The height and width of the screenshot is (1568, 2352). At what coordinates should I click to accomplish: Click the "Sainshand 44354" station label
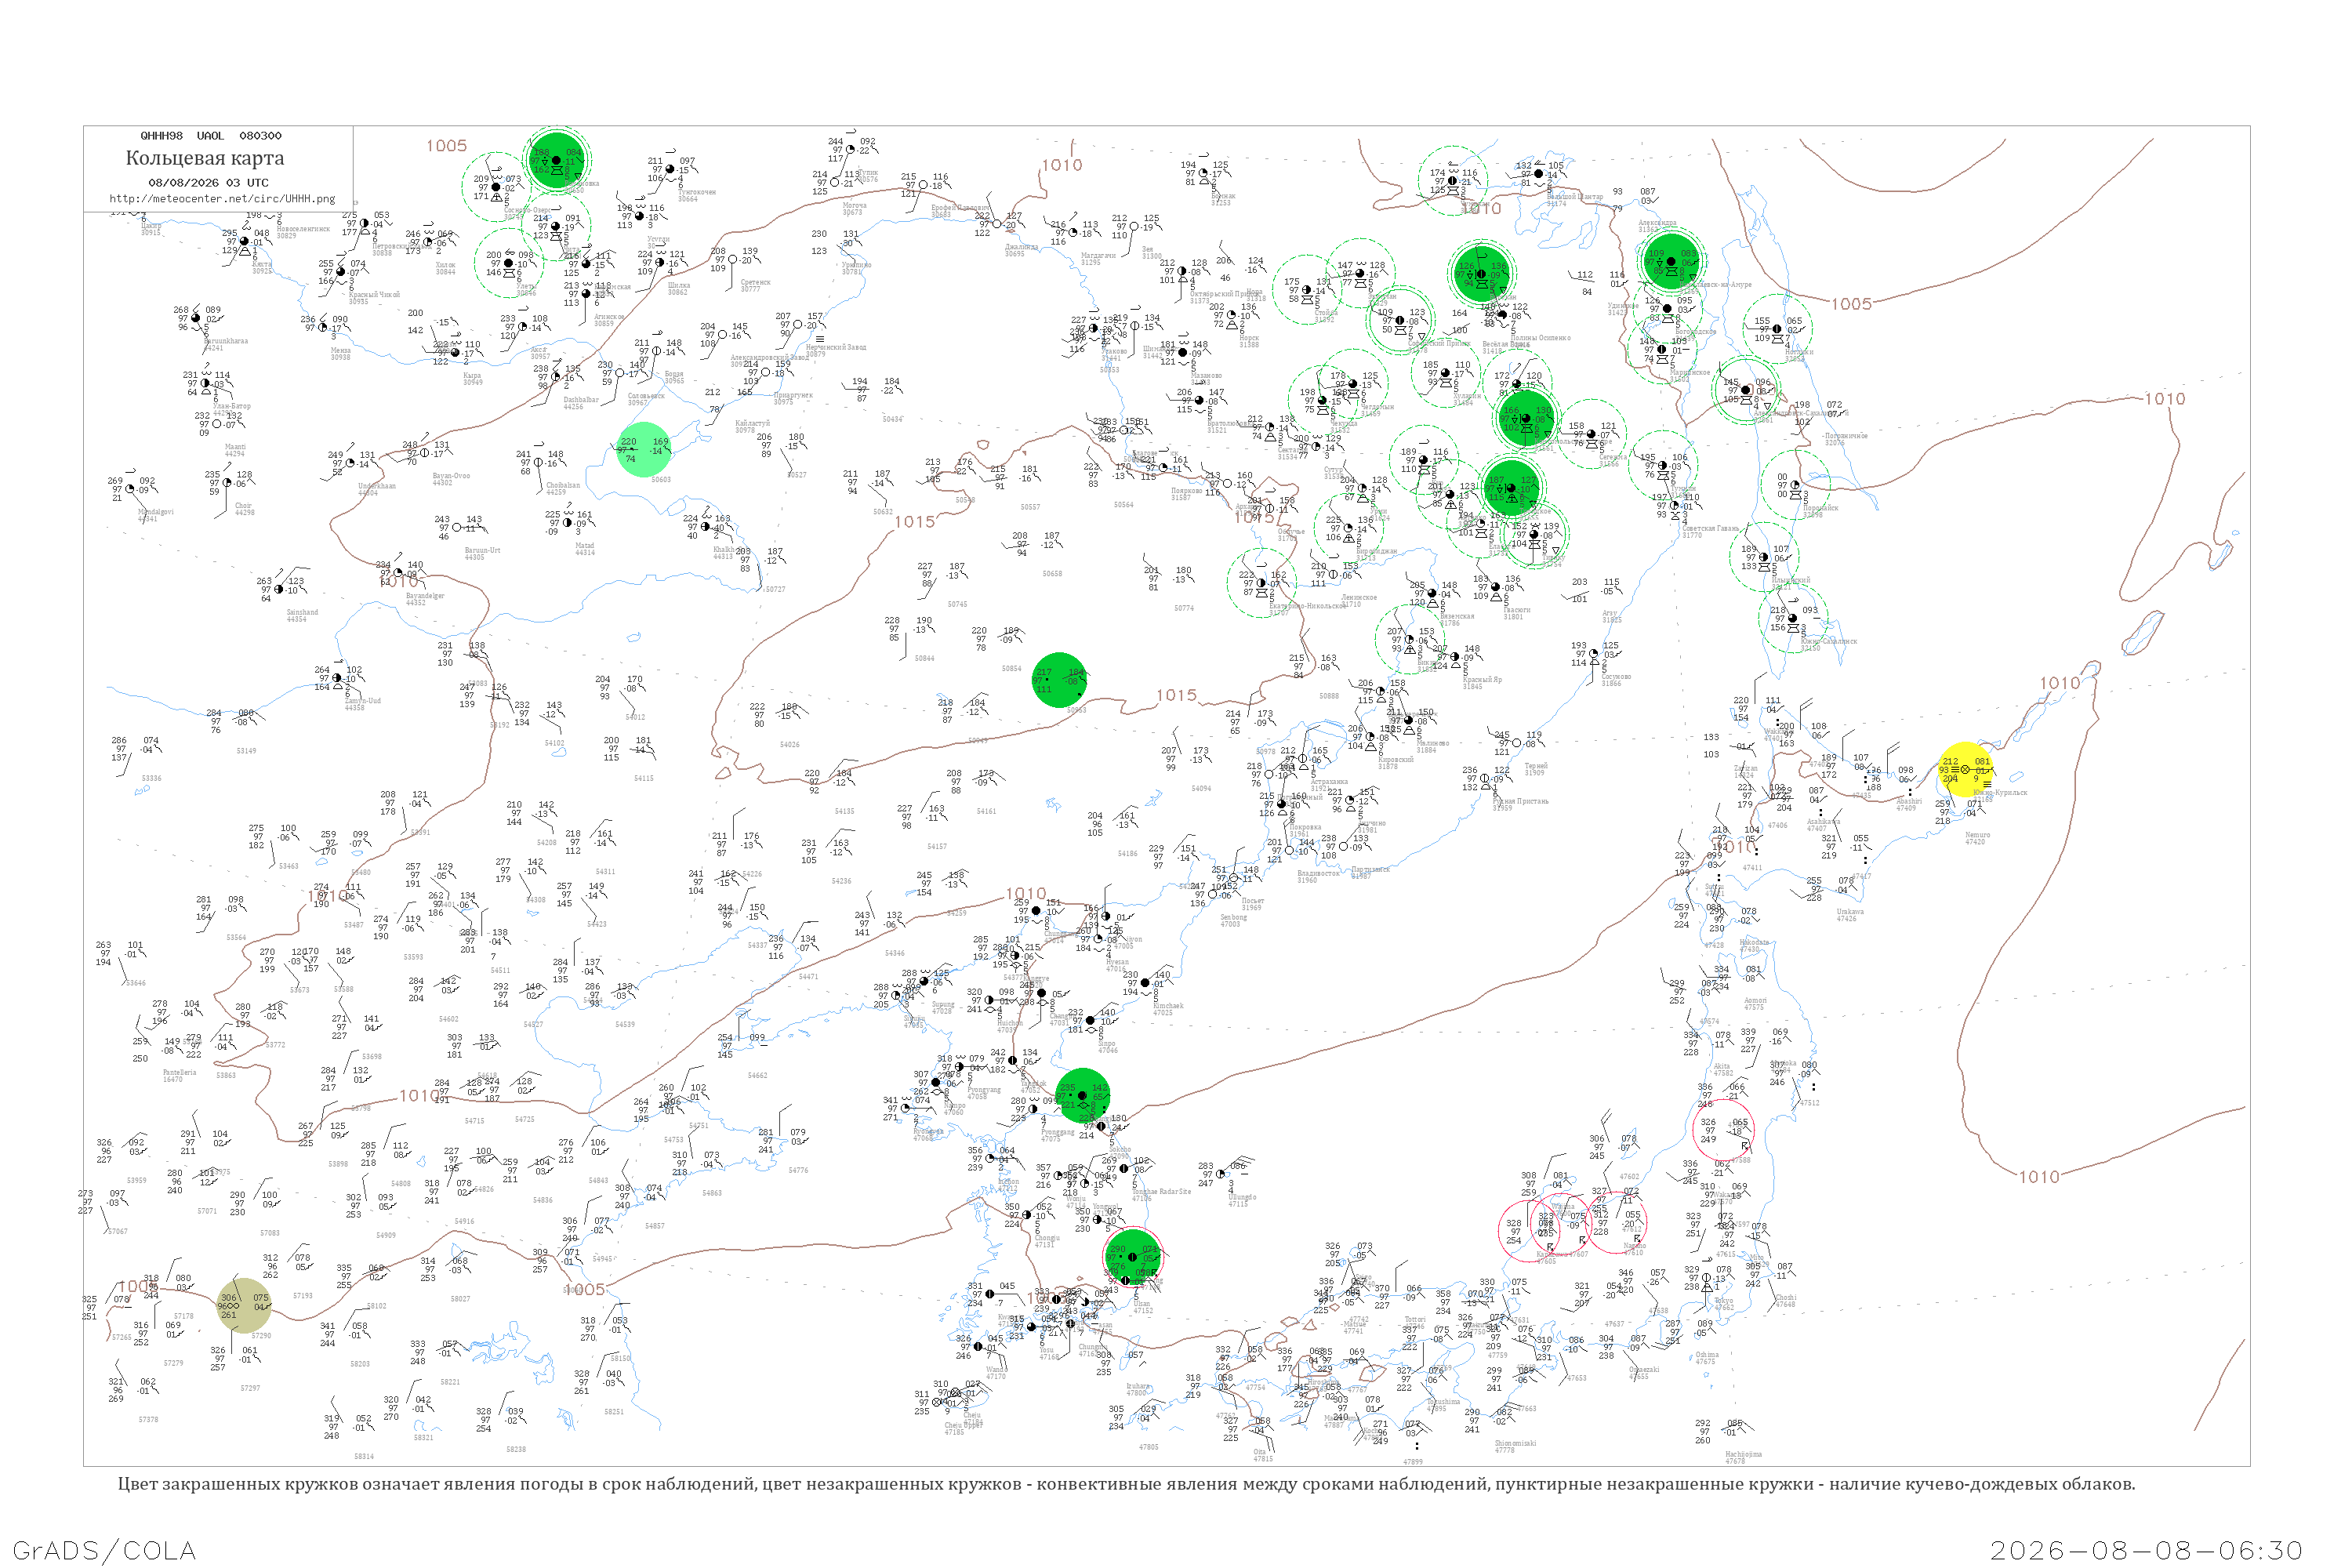click(302, 615)
